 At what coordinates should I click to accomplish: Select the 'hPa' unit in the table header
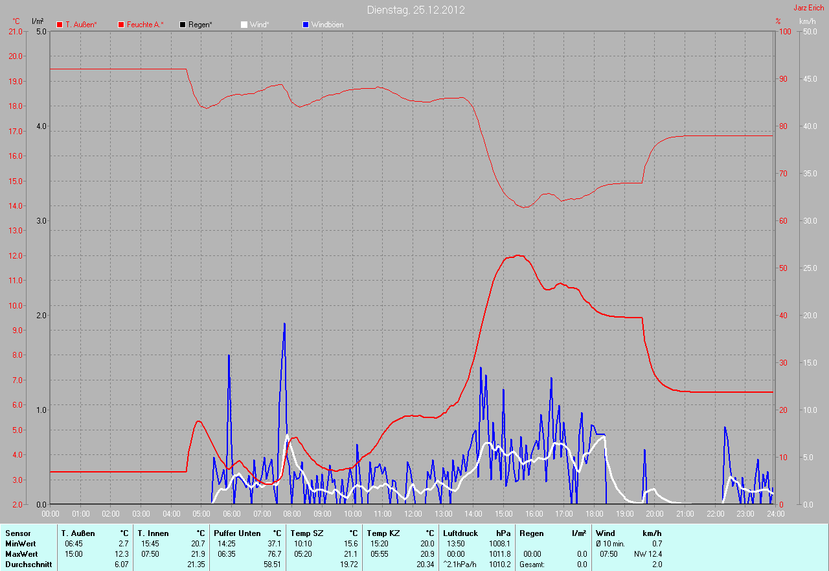(x=503, y=533)
